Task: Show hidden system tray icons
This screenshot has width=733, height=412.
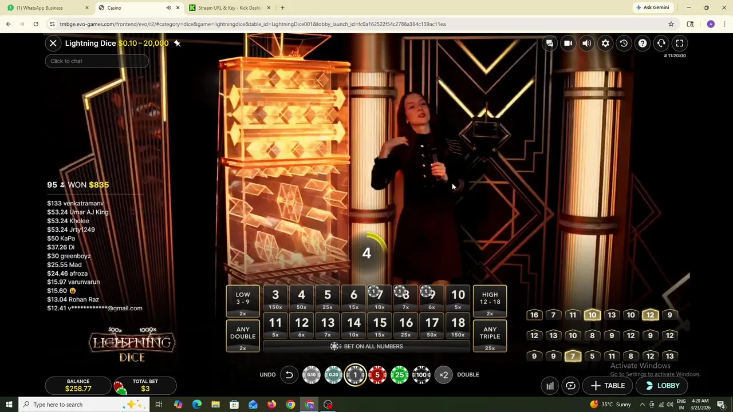Action: [641, 405]
